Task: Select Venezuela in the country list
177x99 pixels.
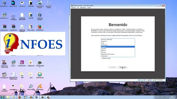Action: coord(118,56)
